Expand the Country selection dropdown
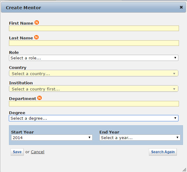The height and width of the screenshot is (172, 187). tap(93, 74)
